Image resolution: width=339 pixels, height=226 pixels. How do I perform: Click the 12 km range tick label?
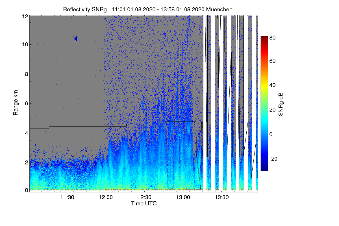pos(25,16)
